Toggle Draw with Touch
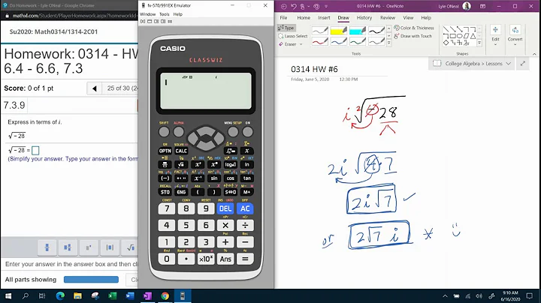The image size is (541, 303). (413, 36)
